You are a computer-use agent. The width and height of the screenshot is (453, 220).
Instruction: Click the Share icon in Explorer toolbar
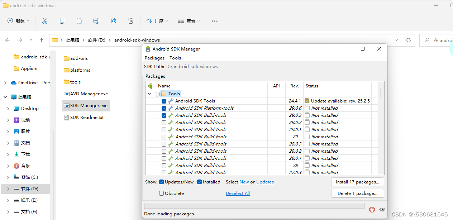click(114, 21)
